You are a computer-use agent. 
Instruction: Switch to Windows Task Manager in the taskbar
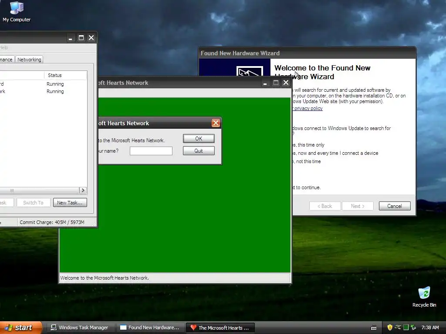[x=80, y=327]
